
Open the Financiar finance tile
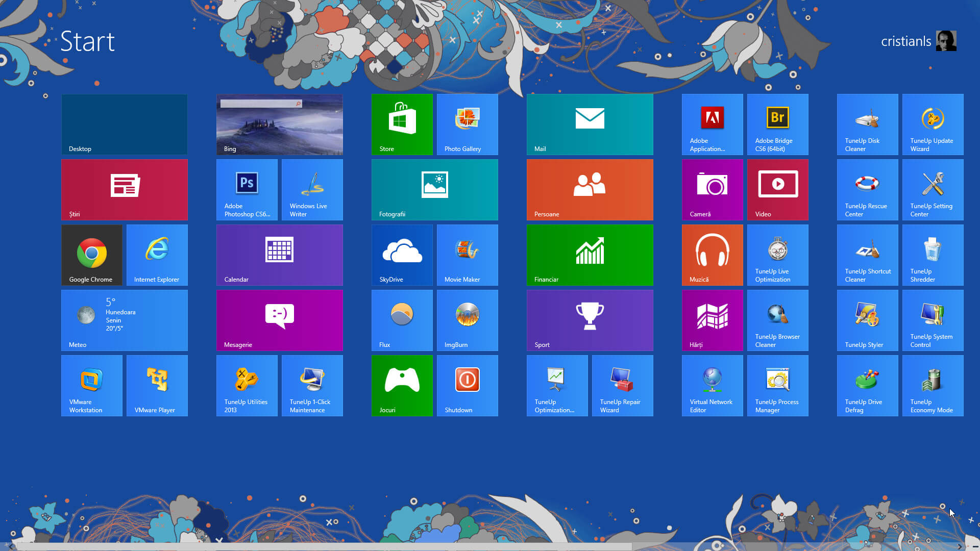pos(590,255)
